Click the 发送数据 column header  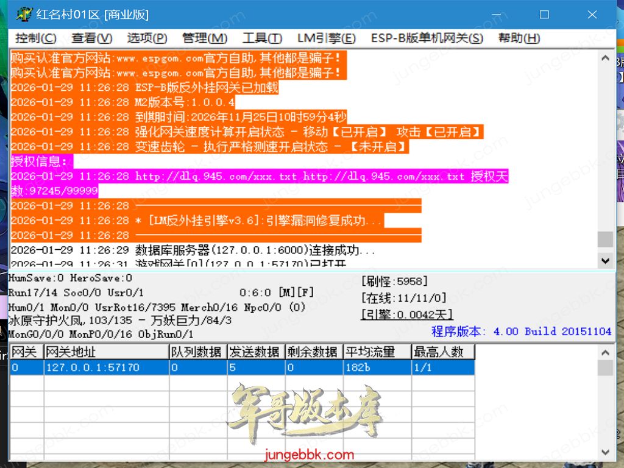[x=255, y=352]
